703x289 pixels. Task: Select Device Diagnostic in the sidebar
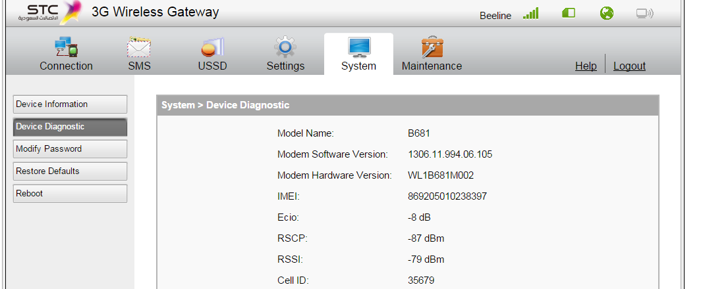(x=70, y=127)
